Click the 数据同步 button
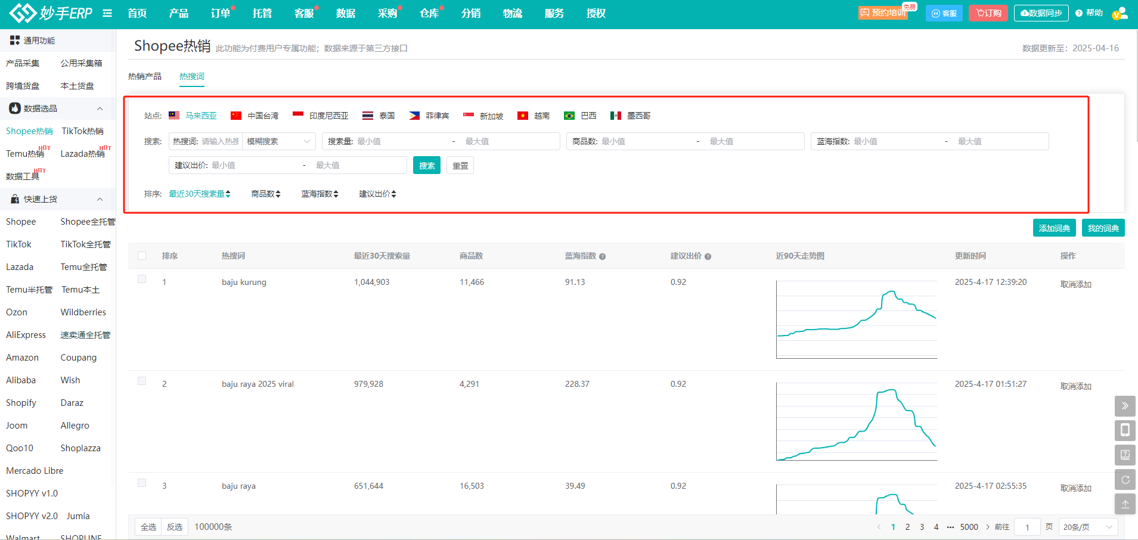This screenshot has width=1138, height=540. click(1041, 13)
